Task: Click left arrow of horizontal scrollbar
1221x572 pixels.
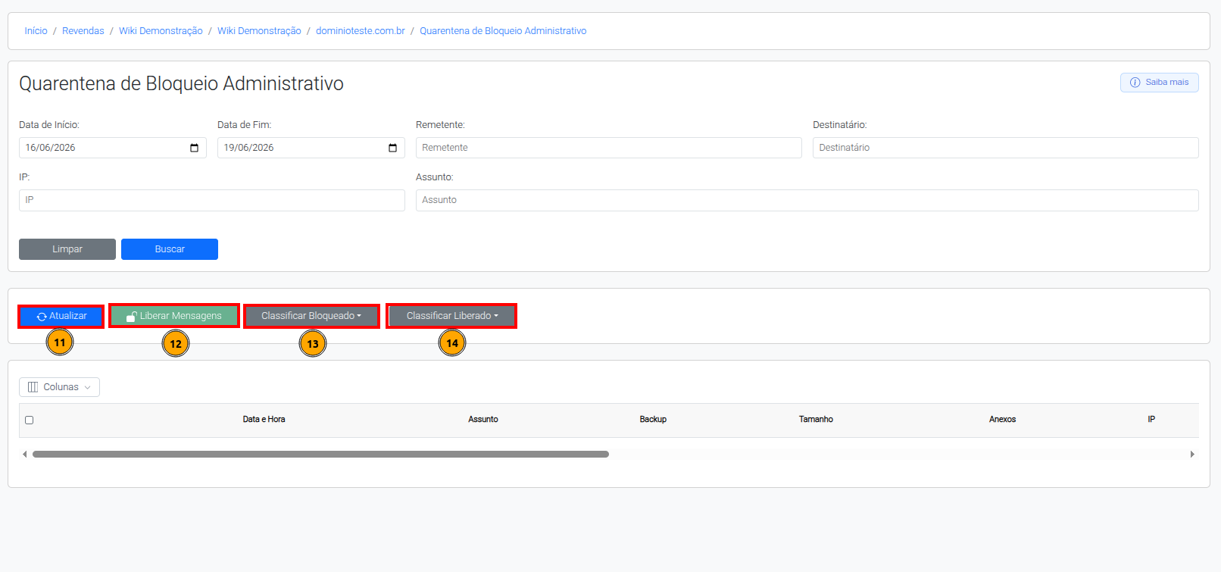Action: tap(25, 455)
